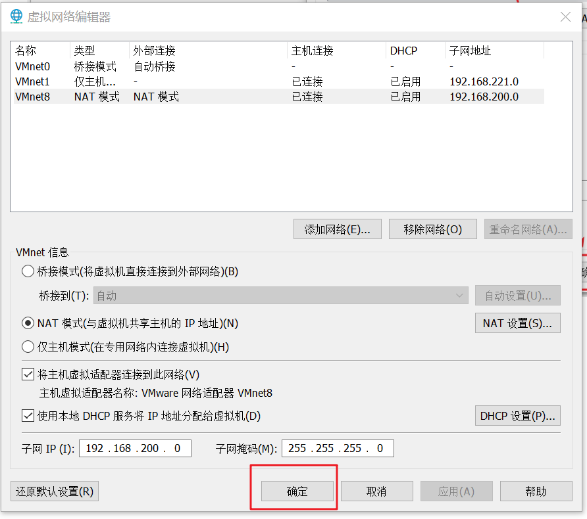Screen dimensions: 587x519
Task: Click the 应用(A) button
Action: [456, 491]
